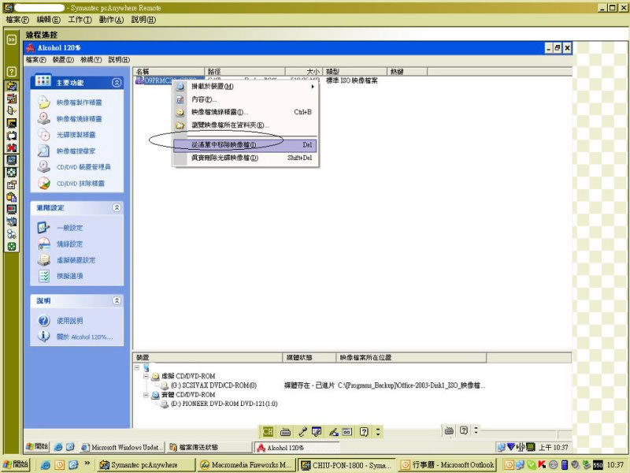Viewport: 630px width, 473px height.
Task: Click the Internet Explorer icon in outer taskbar quick launch
Action: pos(46,465)
